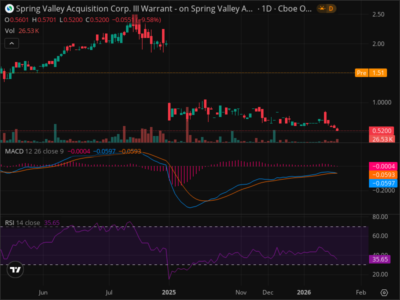
Task: Click the Feb time axis label
Action: 361,292
